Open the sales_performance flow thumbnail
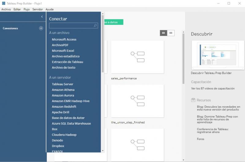This screenshot has height=162, width=245. (x=137, y=57)
